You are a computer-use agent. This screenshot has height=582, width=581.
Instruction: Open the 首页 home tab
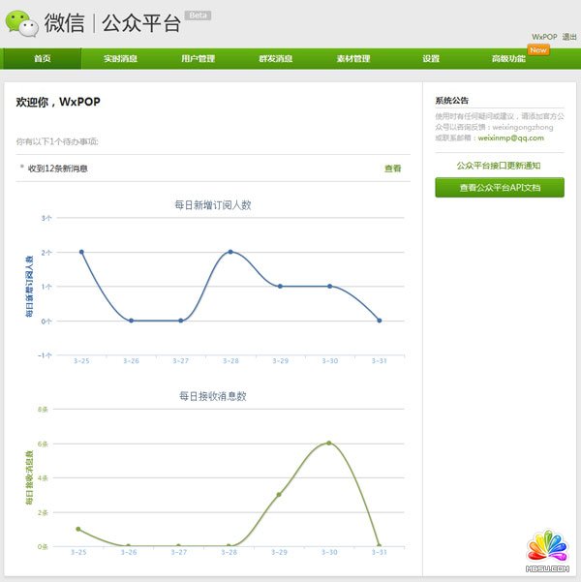point(43,59)
